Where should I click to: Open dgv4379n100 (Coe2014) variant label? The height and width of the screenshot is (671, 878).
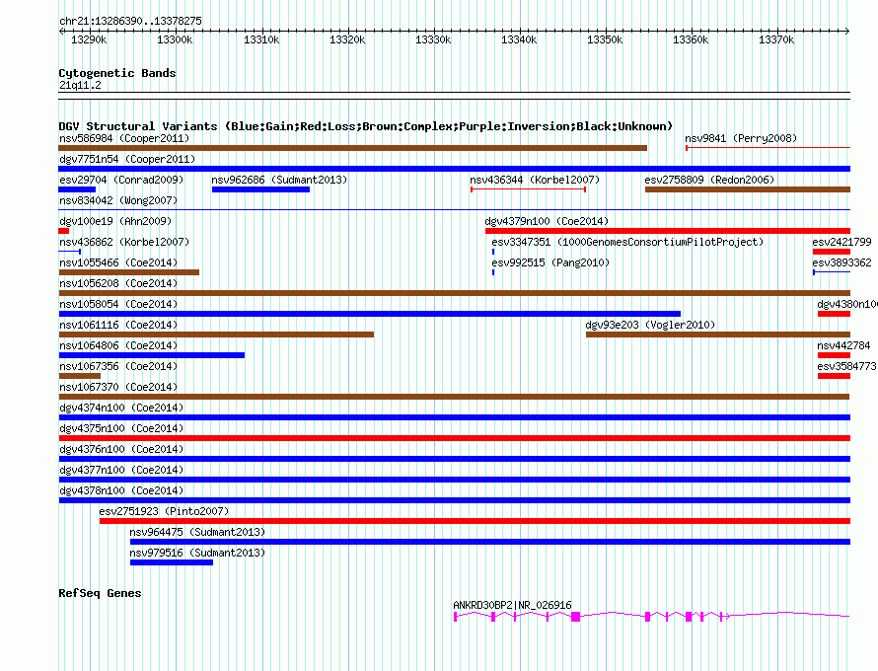click(547, 221)
